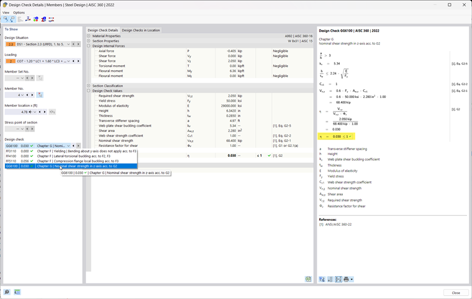The image size is (472, 299).
Task: Collapse the Design check dropdown list
Action: click(x=68, y=146)
